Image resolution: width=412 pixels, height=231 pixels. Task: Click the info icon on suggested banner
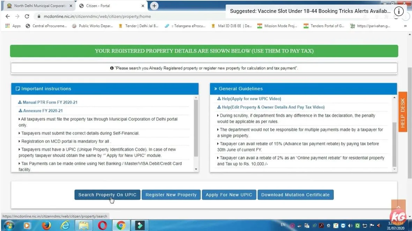click(399, 11)
